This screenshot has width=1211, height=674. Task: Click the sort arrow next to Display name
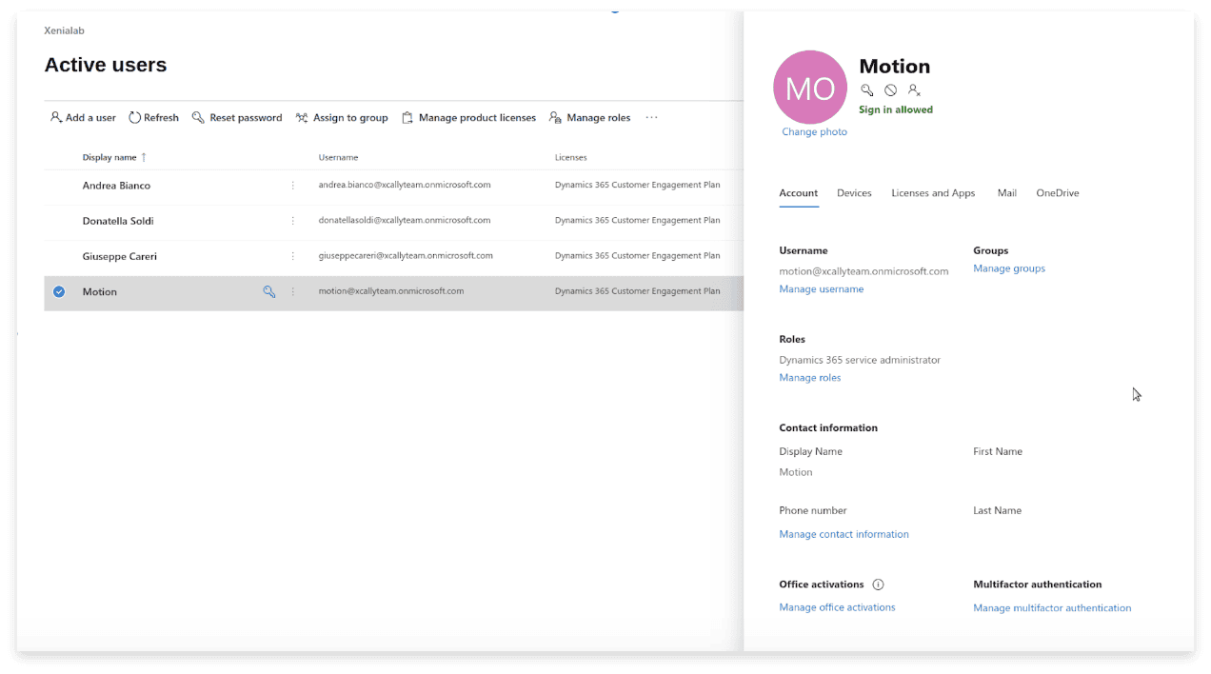tap(145, 157)
